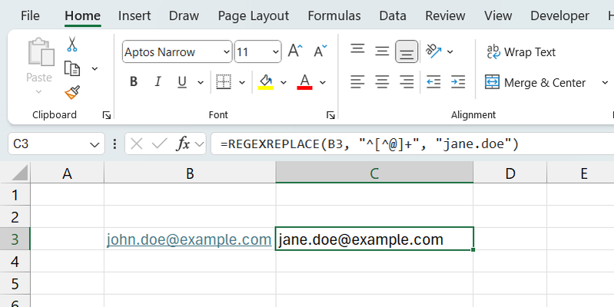Click the john.doe@example.com link
The image size is (614, 307).
point(189,239)
